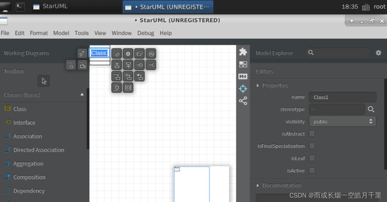Add attribute with the diamond quick-edit icon
This screenshot has height=202, width=387.
click(x=117, y=54)
